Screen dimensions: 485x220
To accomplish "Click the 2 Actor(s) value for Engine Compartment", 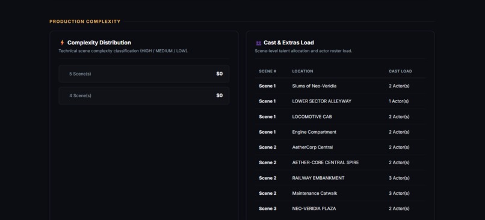I will (399, 132).
